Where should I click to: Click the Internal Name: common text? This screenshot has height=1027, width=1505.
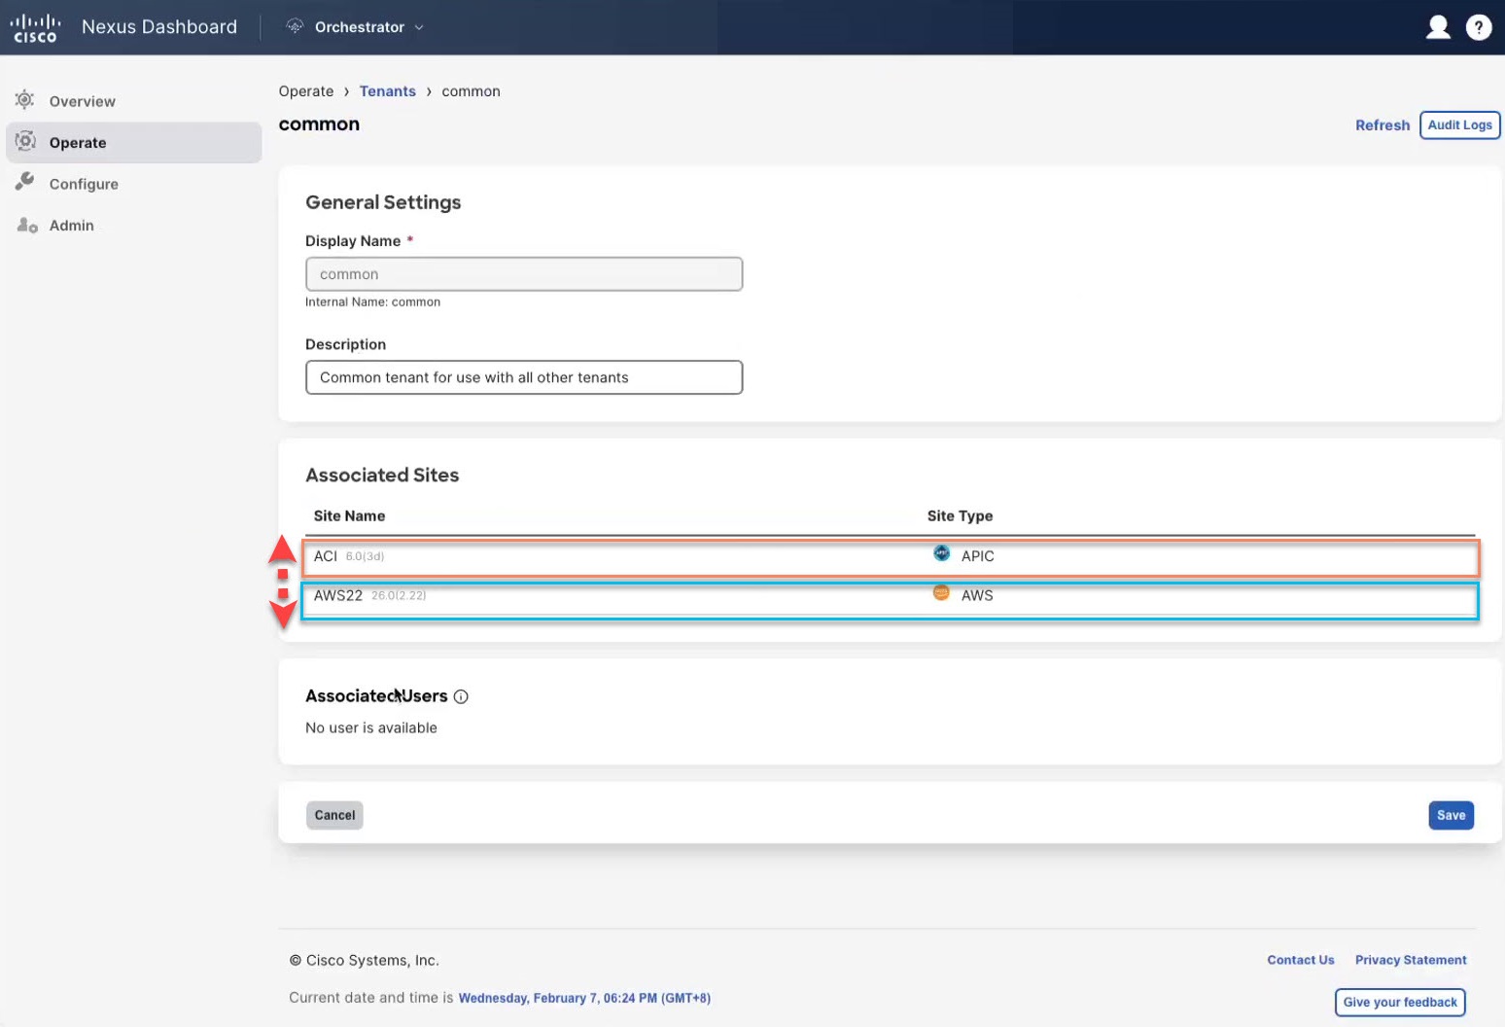372,302
